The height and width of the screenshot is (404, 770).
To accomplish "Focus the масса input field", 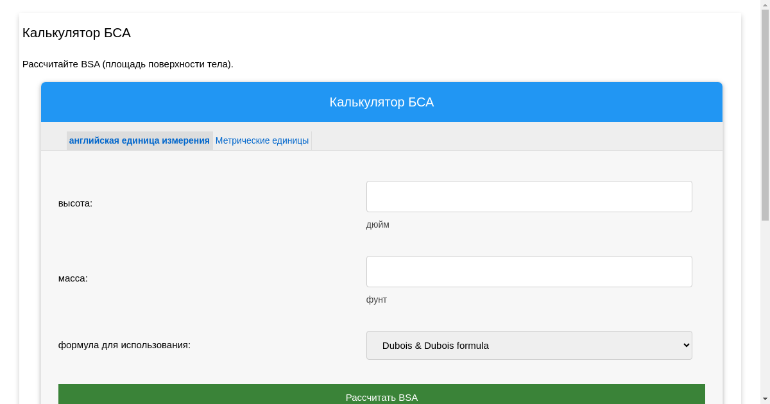I will tap(529, 271).
